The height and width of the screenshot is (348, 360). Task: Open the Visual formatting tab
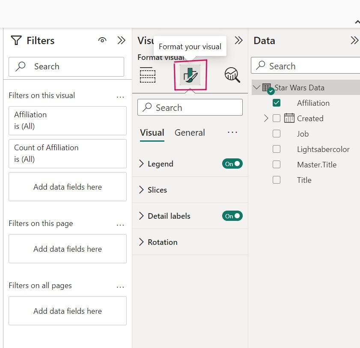tap(152, 133)
